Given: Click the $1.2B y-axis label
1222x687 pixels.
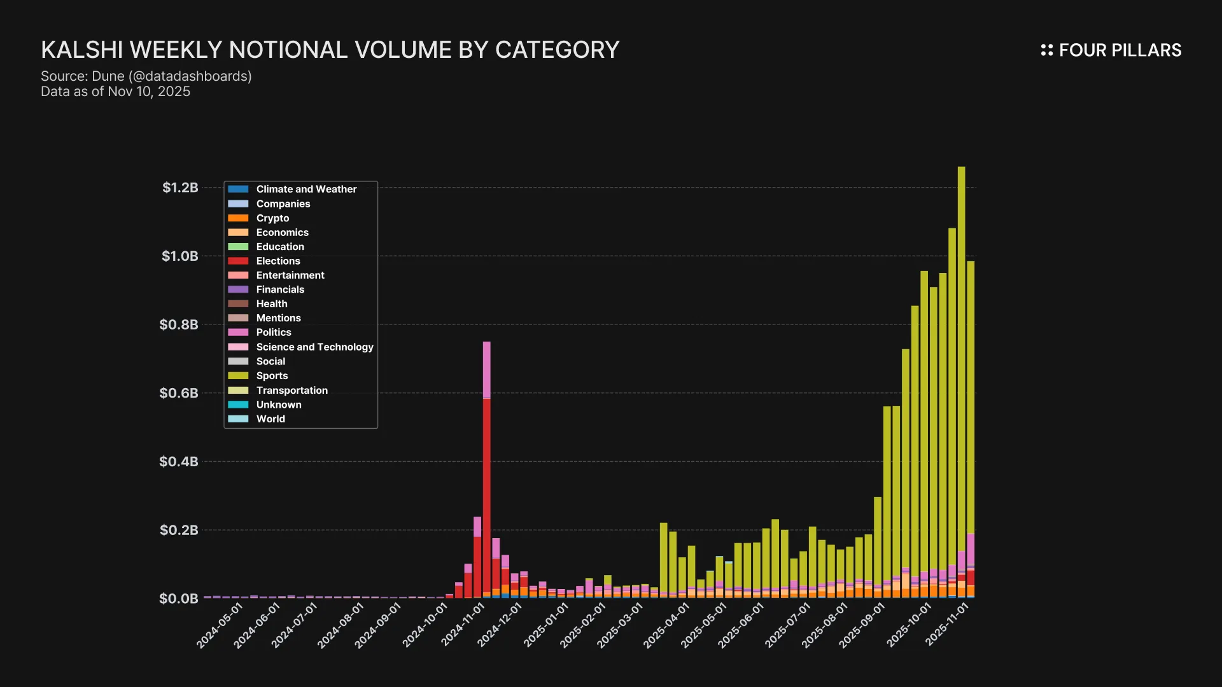Looking at the screenshot, I should pos(180,188).
